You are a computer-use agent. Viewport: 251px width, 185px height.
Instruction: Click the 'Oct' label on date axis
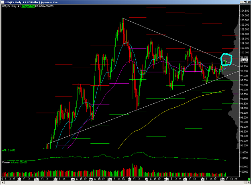pos(203,179)
